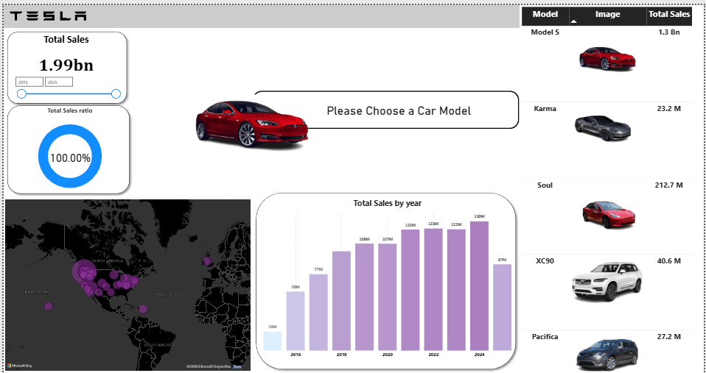The image size is (706, 373).
Task: Select the Karma row name
Action: 545,108
